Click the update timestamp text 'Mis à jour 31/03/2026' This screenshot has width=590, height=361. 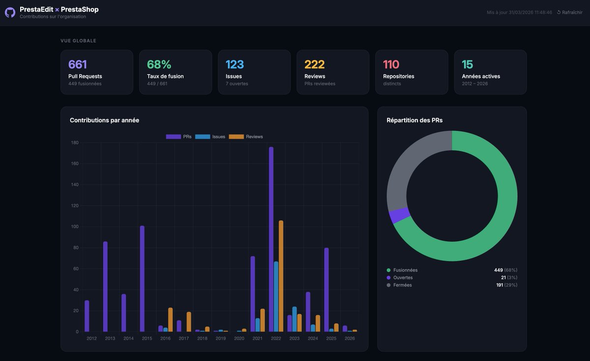(x=519, y=12)
